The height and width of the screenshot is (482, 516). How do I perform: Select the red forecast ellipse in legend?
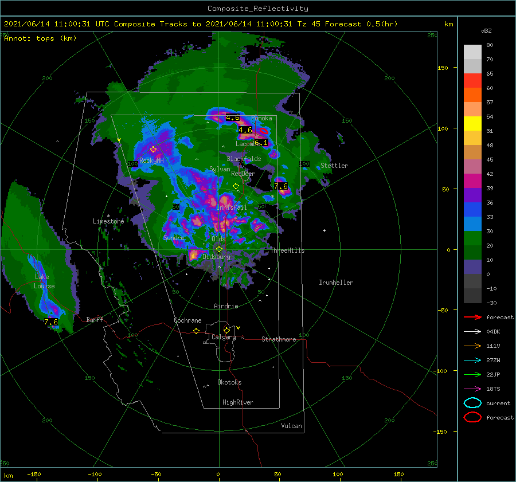(472, 417)
